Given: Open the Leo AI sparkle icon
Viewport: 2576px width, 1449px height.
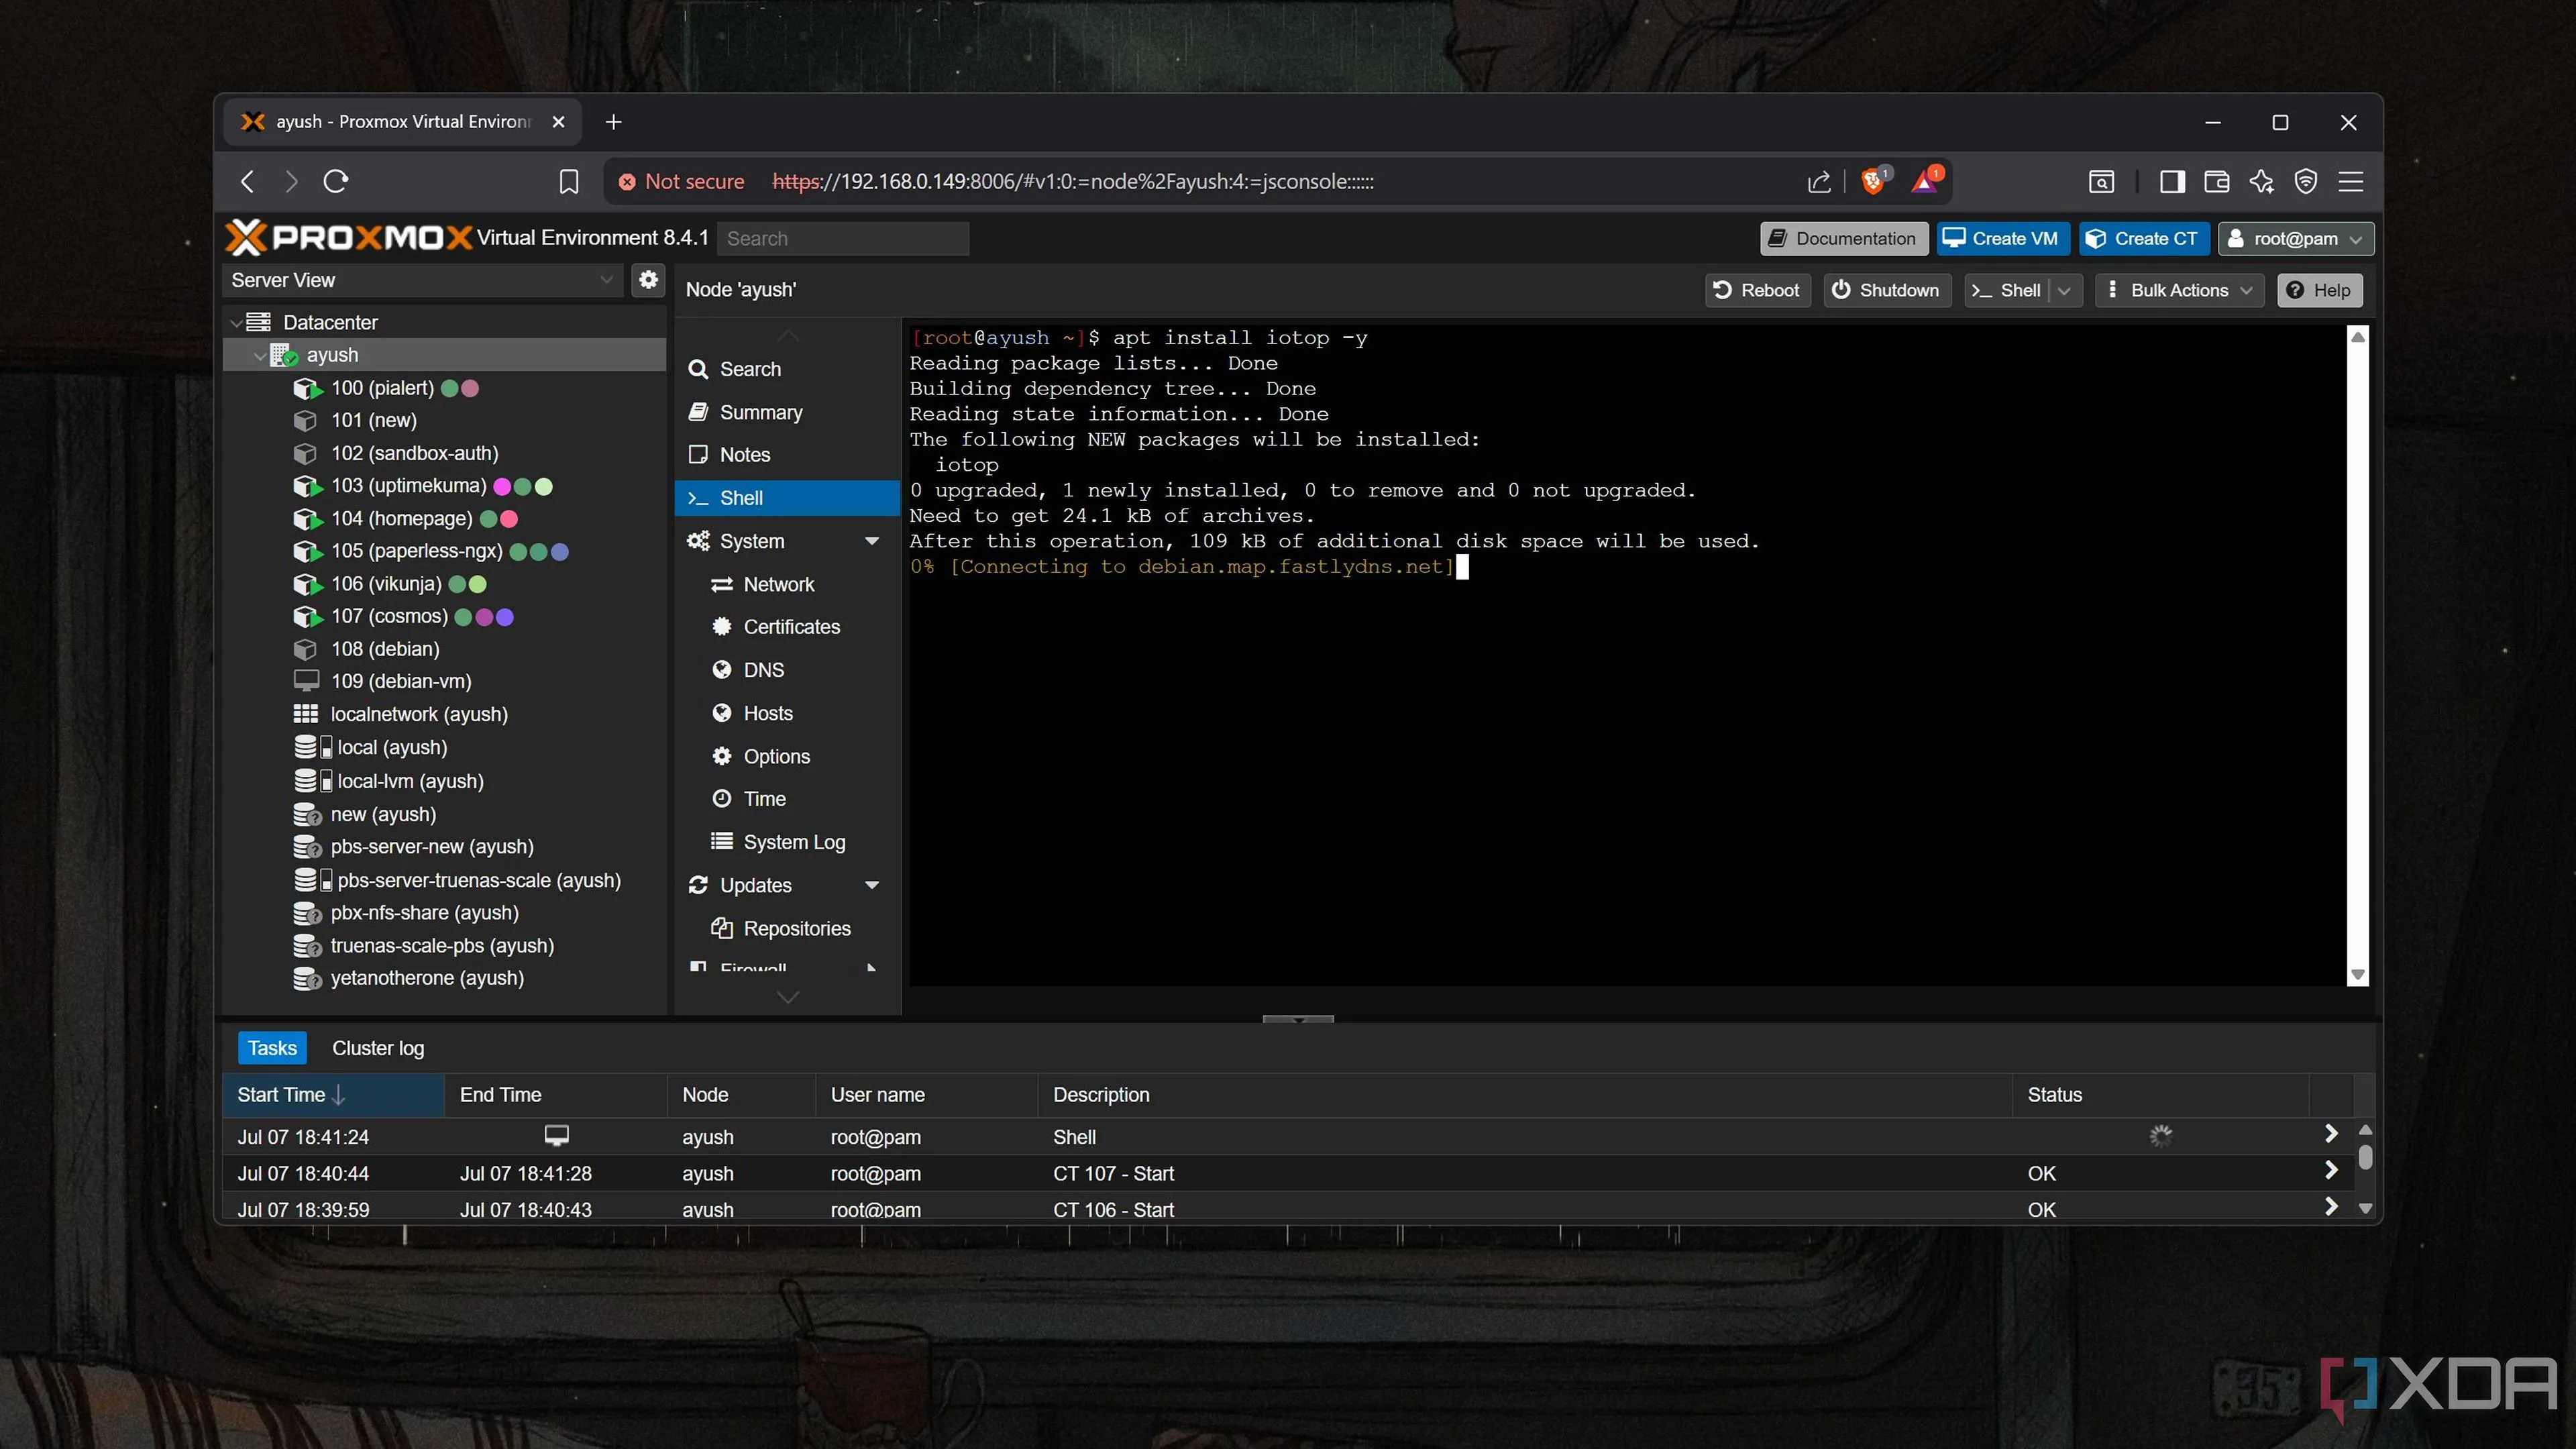Looking at the screenshot, I should (x=2261, y=181).
